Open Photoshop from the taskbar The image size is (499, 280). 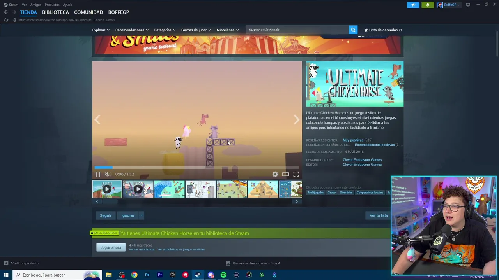(147, 275)
